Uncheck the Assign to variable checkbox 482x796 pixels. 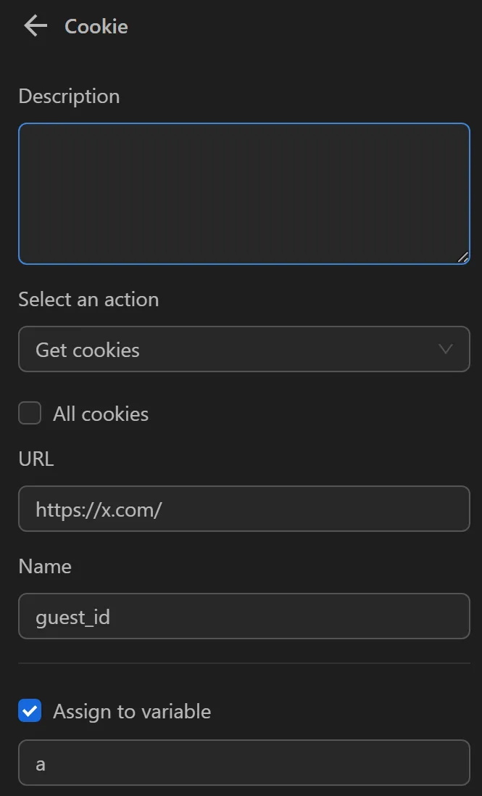(x=29, y=710)
